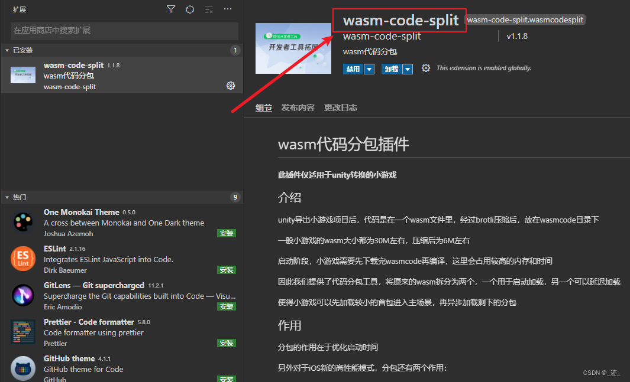Click the 热门 count badge 9
The height and width of the screenshot is (382, 630).
(235, 197)
